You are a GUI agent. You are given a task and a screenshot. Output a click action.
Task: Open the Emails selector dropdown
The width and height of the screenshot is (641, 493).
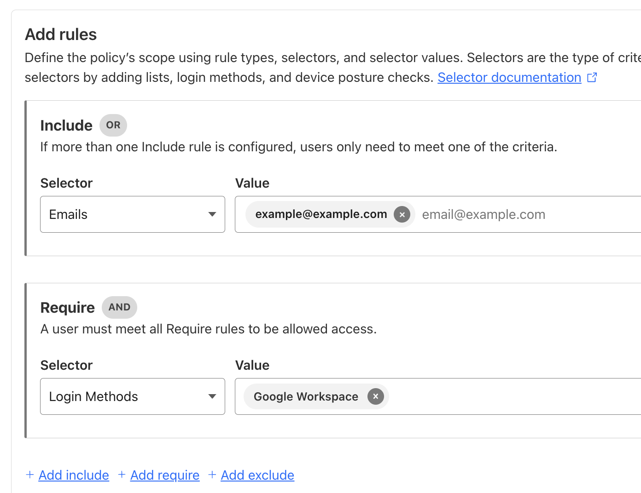point(132,214)
